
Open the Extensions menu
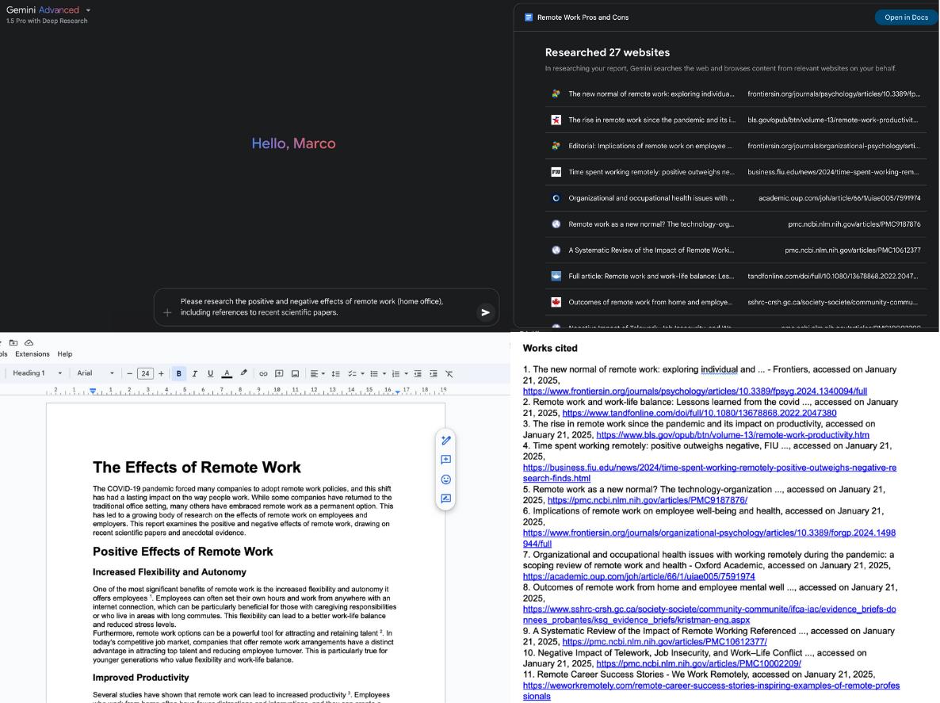pos(32,354)
